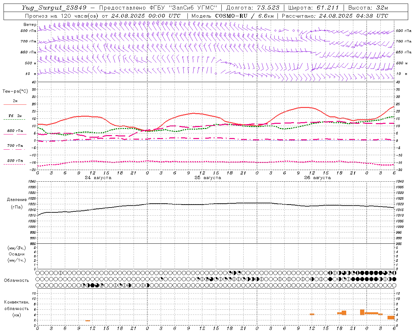Select the Прогноз на 120 часа(ов) header text
This screenshot has width=413, height=331.
click(62, 16)
